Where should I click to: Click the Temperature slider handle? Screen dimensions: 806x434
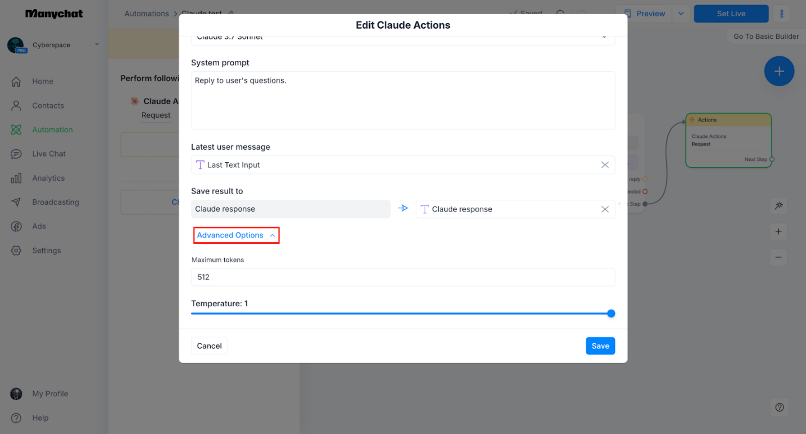coord(611,314)
